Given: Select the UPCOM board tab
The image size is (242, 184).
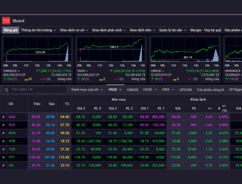Looking at the screenshot, I should coord(186,90).
